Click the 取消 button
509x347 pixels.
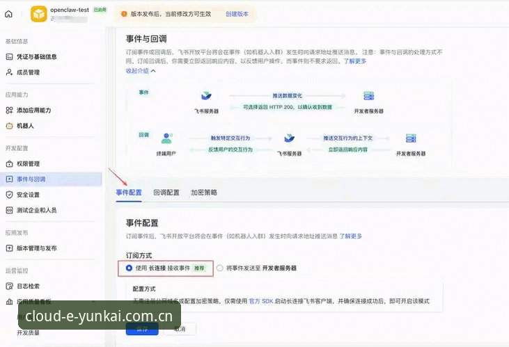coord(180,329)
